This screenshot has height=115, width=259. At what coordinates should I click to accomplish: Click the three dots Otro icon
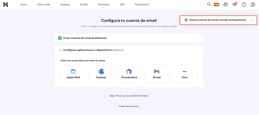pos(185,71)
